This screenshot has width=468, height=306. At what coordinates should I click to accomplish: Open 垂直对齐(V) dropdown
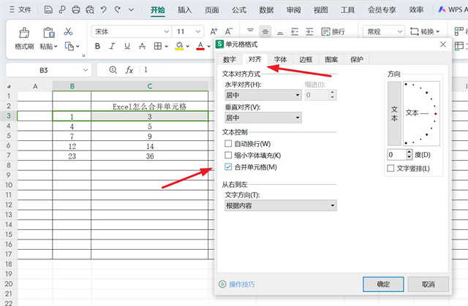point(263,118)
